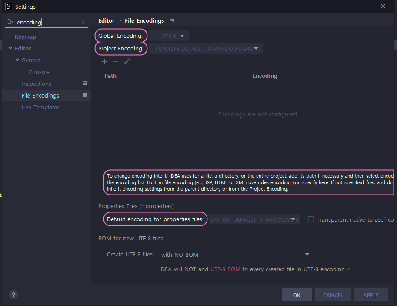Screen dimensions: 397x306
Task: Click the CANCEL button
Action: (x=333, y=295)
